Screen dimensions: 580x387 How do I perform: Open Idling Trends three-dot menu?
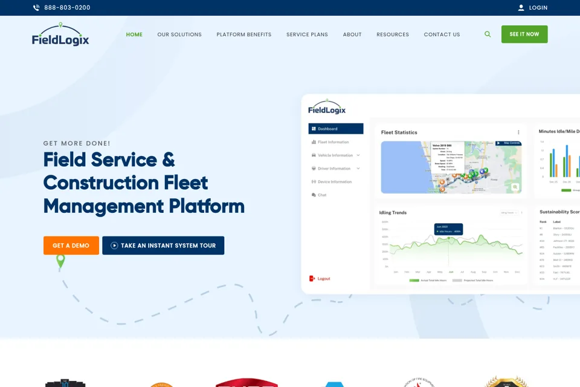coord(521,213)
